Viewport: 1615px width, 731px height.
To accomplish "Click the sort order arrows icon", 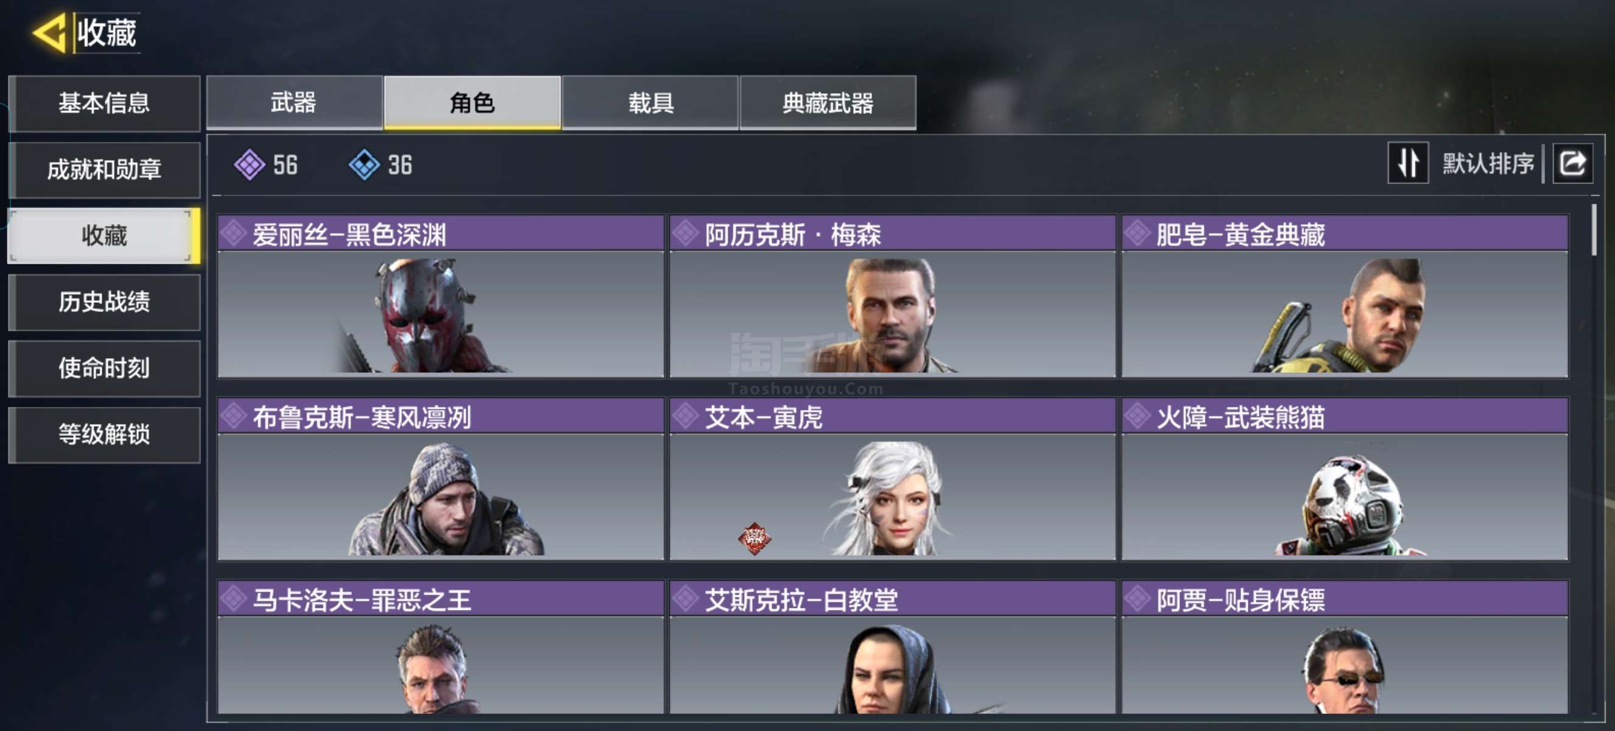I will 1408,164.
